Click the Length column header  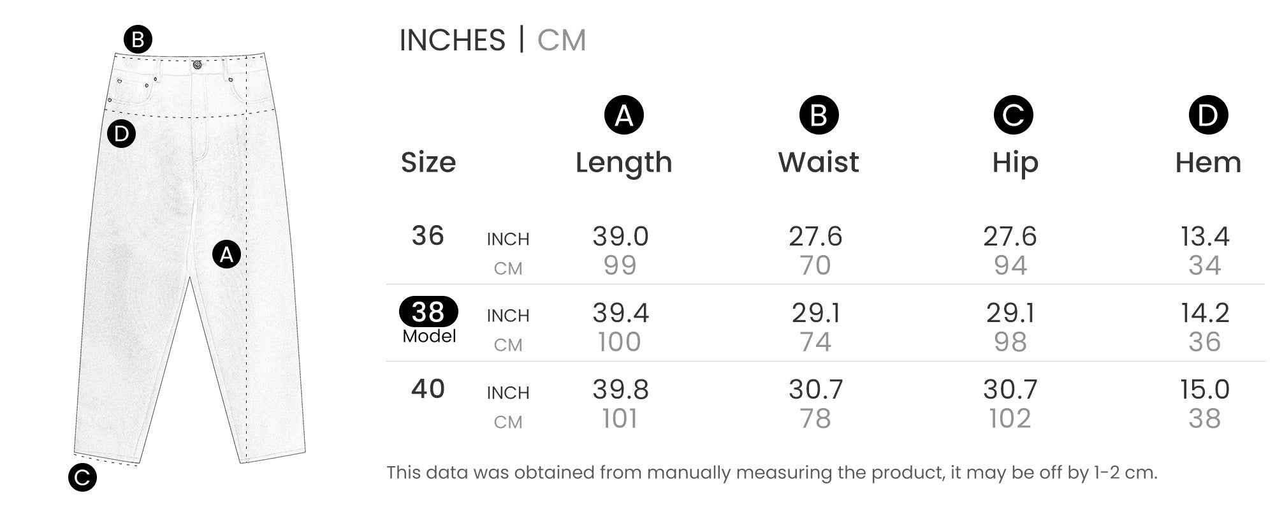coord(623,163)
